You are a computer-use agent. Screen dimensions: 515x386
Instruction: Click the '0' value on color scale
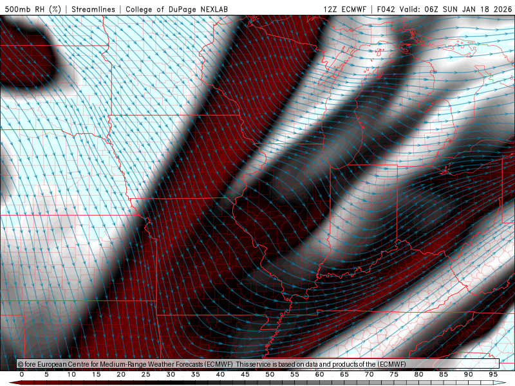pyautogui.click(x=22, y=374)
